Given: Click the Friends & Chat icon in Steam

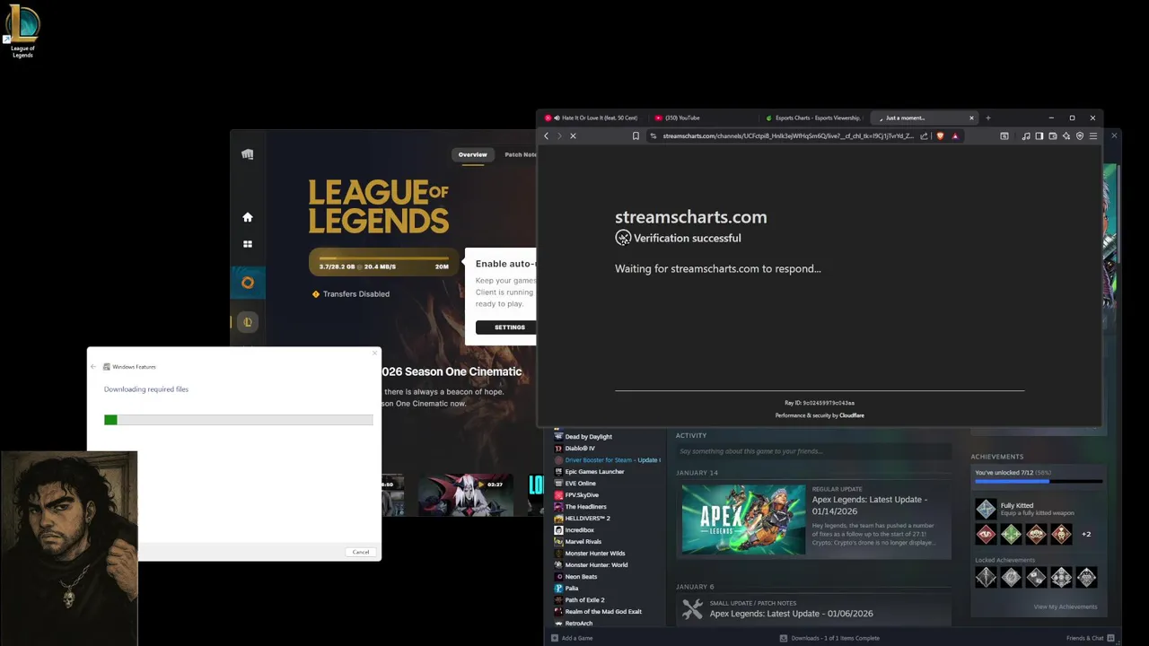Looking at the screenshot, I should pyautogui.click(x=1112, y=638).
